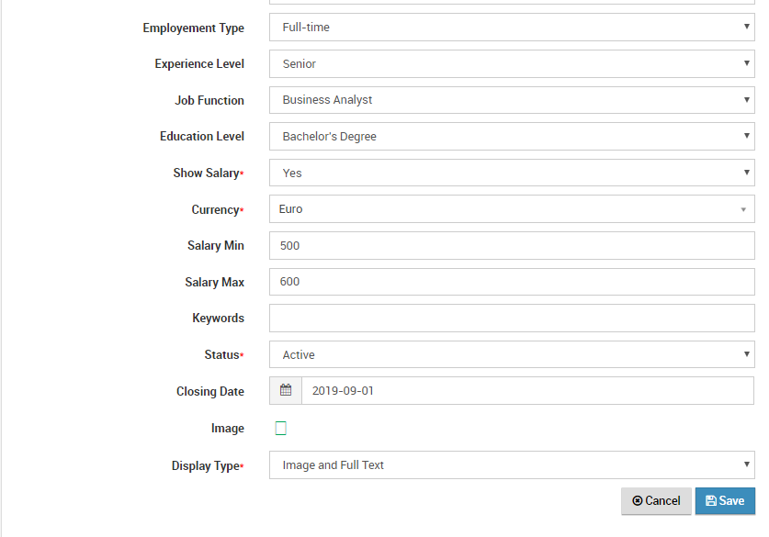Click the Currency dropdown arrow

743,209
